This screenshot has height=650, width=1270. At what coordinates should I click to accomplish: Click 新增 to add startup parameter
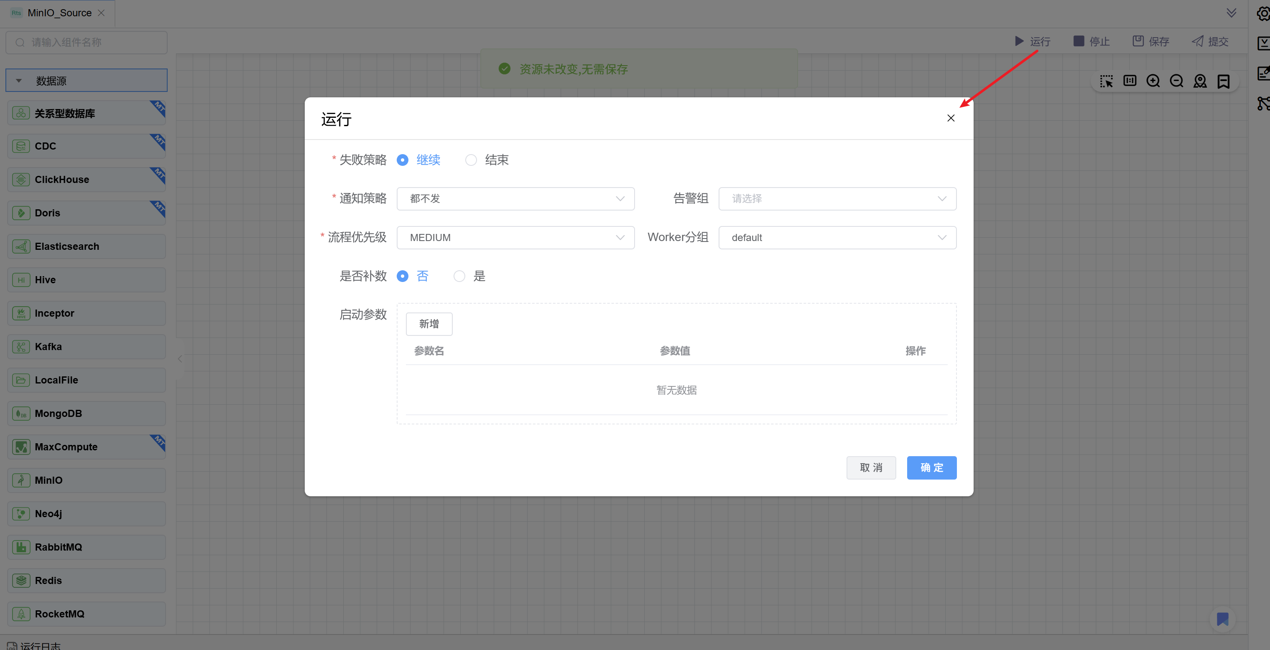tap(428, 324)
